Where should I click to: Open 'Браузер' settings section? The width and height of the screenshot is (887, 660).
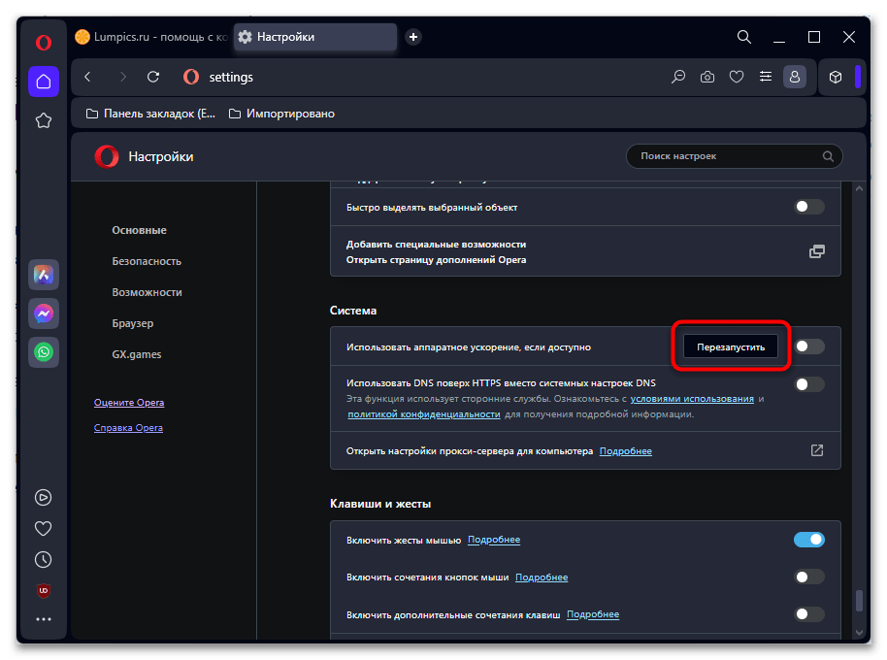click(x=133, y=323)
